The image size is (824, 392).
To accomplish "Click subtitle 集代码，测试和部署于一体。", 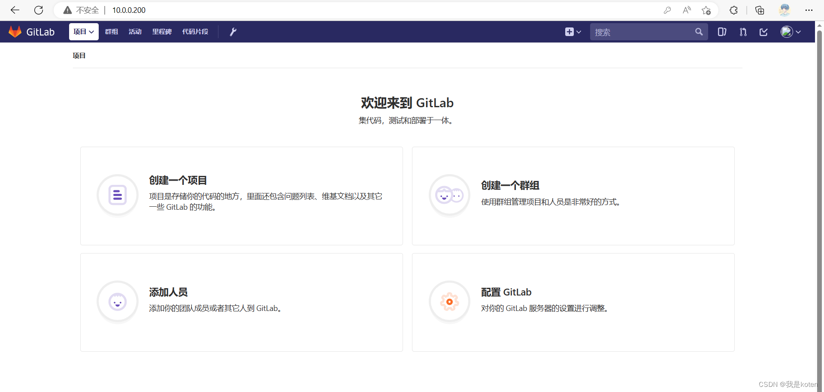I will coord(407,121).
